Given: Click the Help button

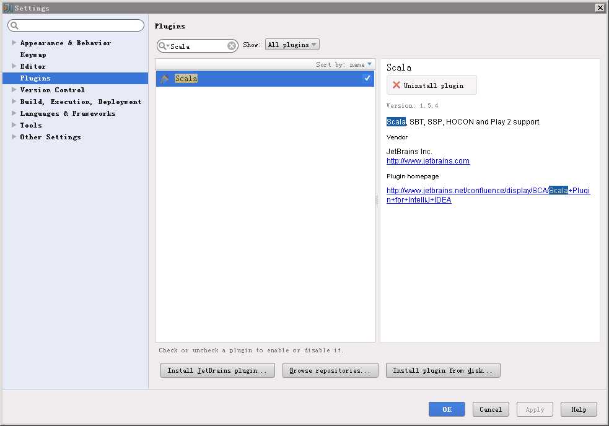Looking at the screenshot, I should 579,409.
